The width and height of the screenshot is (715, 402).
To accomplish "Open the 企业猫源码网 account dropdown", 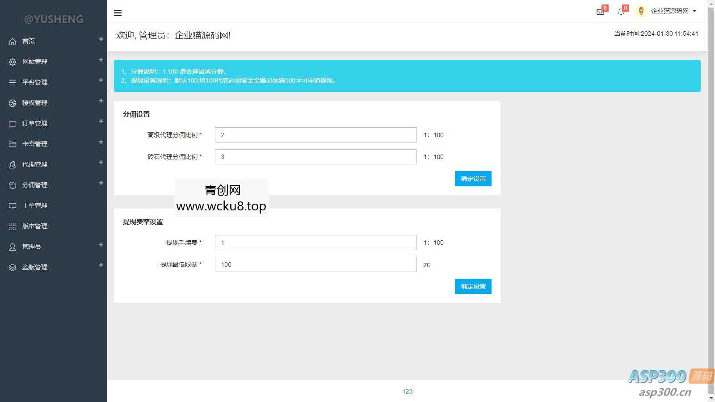I will [673, 12].
